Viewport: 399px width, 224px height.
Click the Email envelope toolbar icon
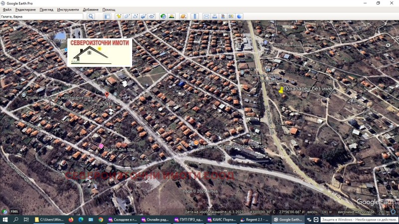click(x=206, y=16)
